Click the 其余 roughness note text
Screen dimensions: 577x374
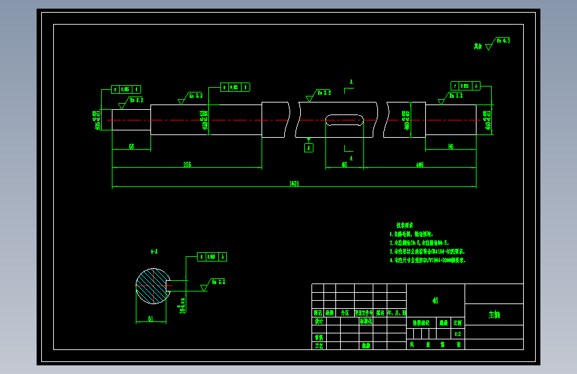[478, 47]
